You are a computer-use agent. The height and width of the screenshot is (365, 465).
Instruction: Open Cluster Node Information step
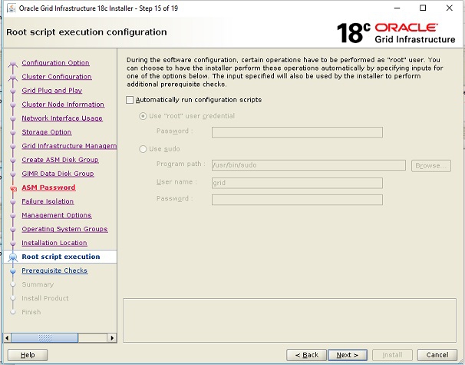(x=63, y=105)
